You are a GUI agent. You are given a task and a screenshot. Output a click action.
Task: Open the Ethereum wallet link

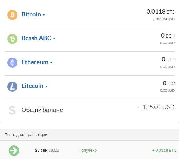(35, 62)
